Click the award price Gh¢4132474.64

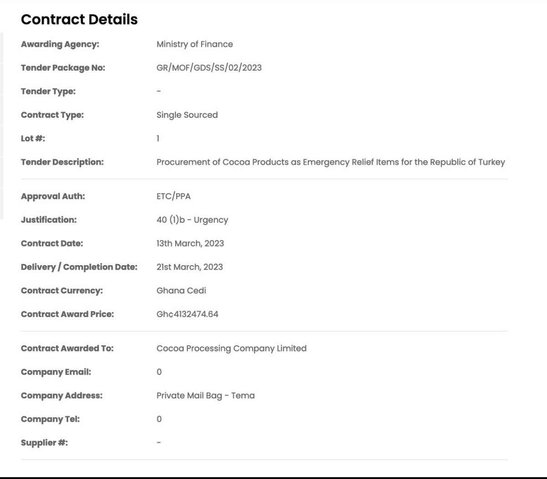(187, 314)
